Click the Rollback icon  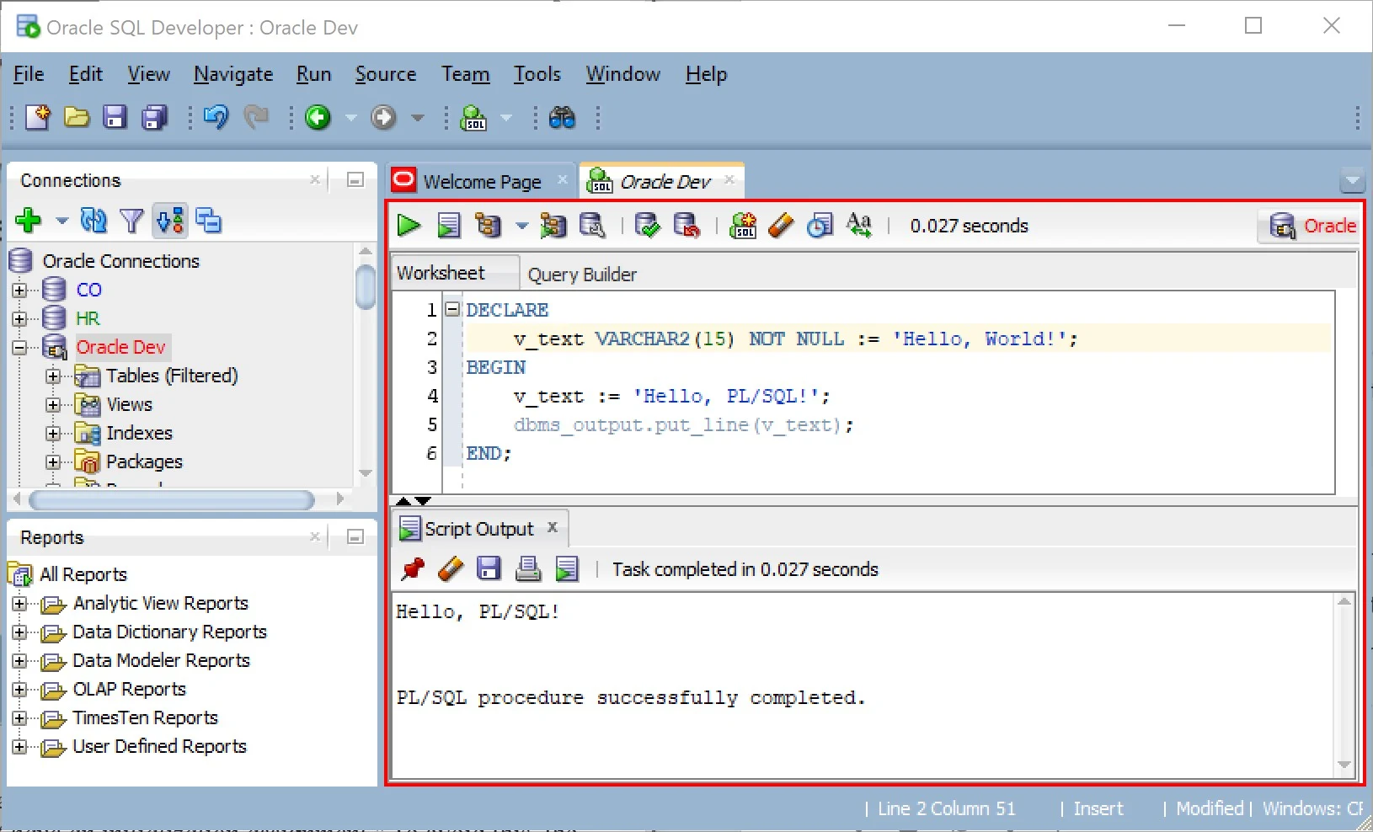[687, 225]
